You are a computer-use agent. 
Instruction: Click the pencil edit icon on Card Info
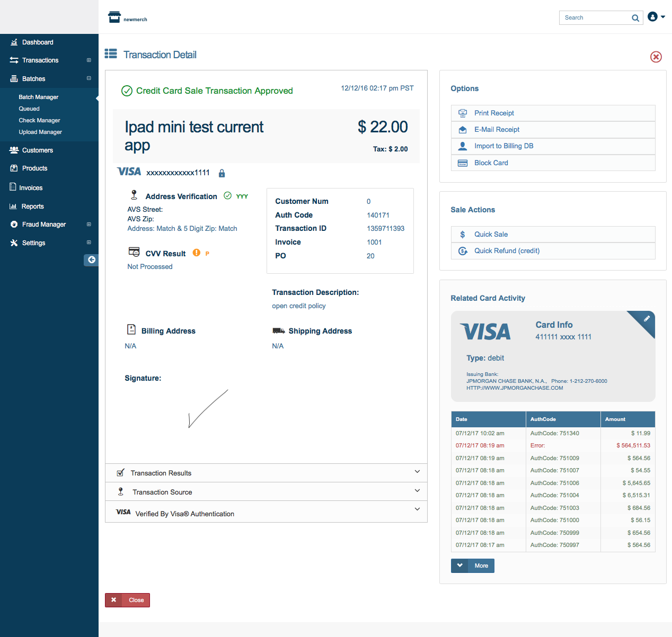(647, 319)
